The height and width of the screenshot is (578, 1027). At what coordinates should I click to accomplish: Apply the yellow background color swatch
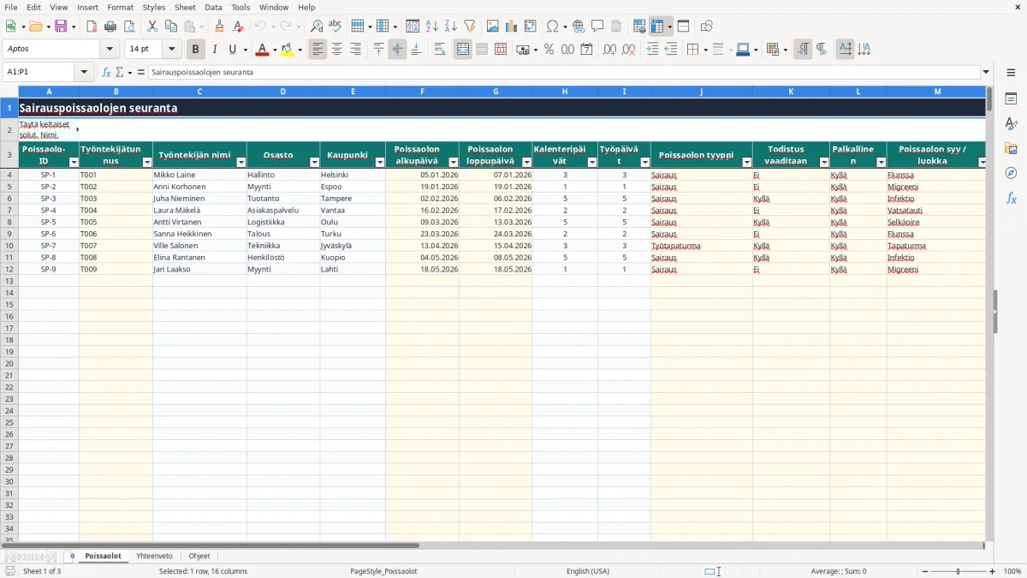[287, 50]
